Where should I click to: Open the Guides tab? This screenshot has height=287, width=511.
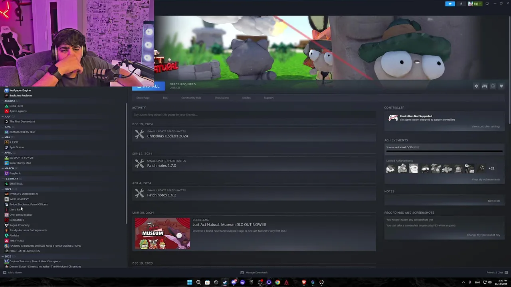click(246, 98)
